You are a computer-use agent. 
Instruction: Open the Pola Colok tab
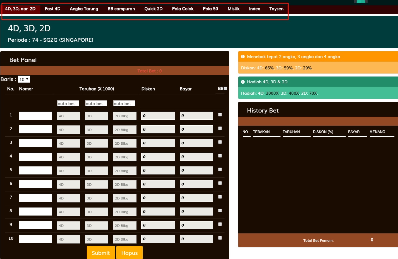point(183,9)
